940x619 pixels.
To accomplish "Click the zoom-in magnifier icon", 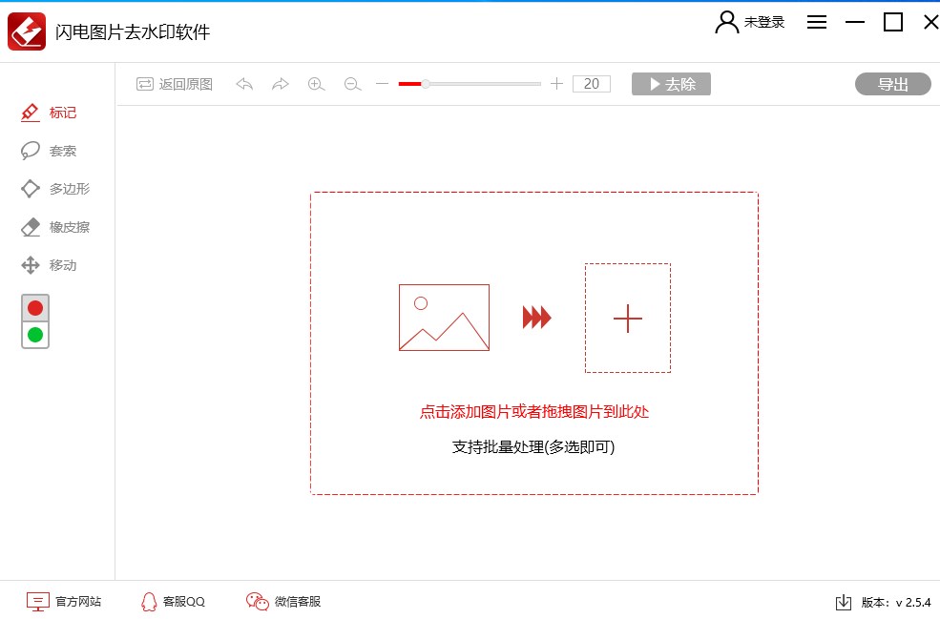I will coord(316,84).
